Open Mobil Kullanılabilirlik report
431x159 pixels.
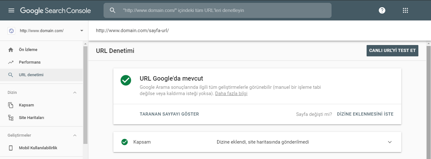pos(41,148)
